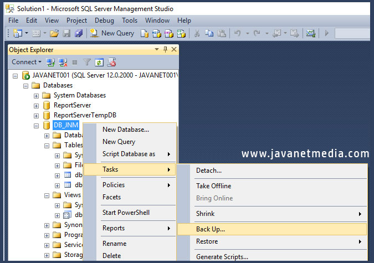This screenshot has width=374, height=263.
Task: Expand the ReportServerTempDB database
Action: [x=36, y=116]
